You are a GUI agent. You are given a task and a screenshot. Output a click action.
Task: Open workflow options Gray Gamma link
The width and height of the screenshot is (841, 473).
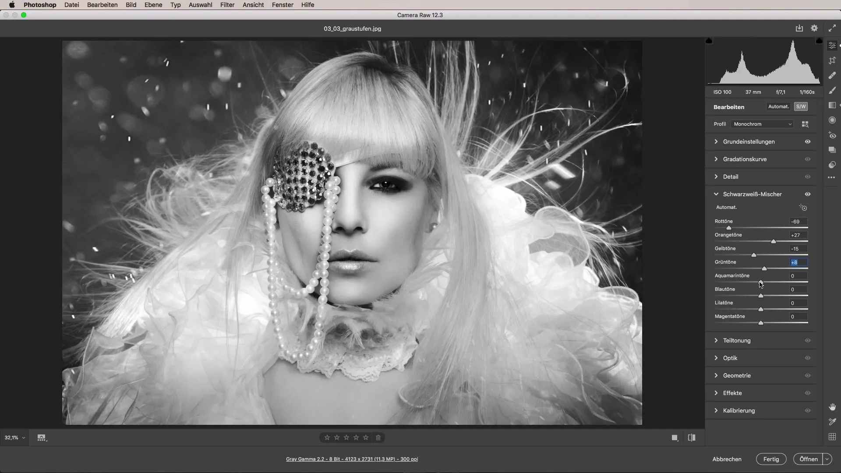click(352, 459)
